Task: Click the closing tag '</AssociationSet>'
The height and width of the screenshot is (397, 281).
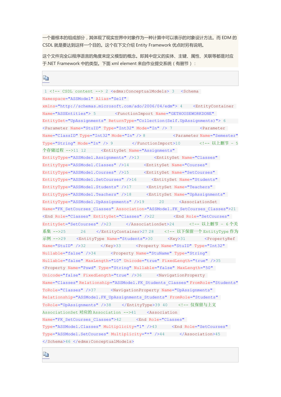Action: (x=146, y=224)
